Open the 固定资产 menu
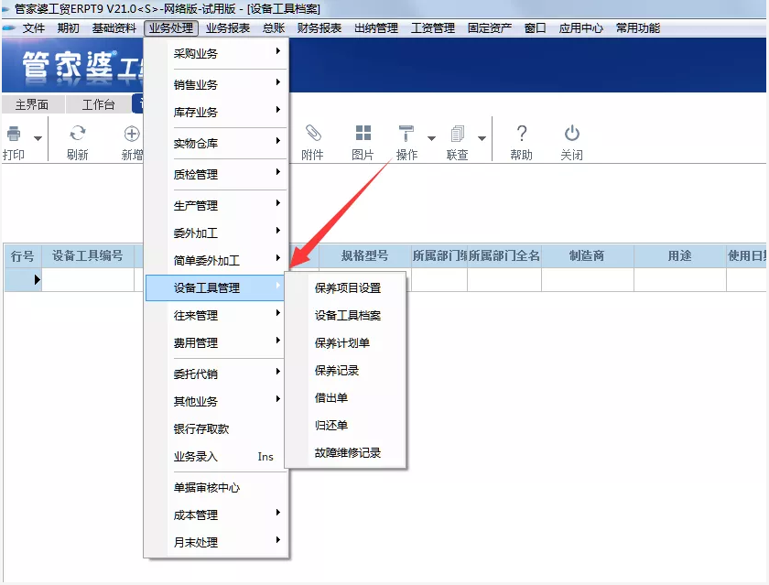Viewport: 769px width, 585px height. 490,28
